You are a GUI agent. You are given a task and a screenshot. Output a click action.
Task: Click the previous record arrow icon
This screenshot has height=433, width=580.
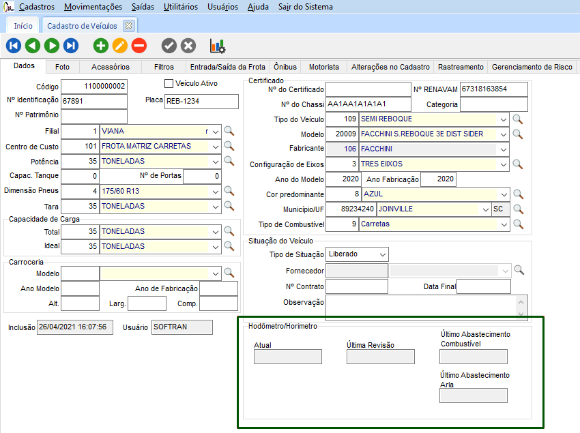click(x=32, y=46)
